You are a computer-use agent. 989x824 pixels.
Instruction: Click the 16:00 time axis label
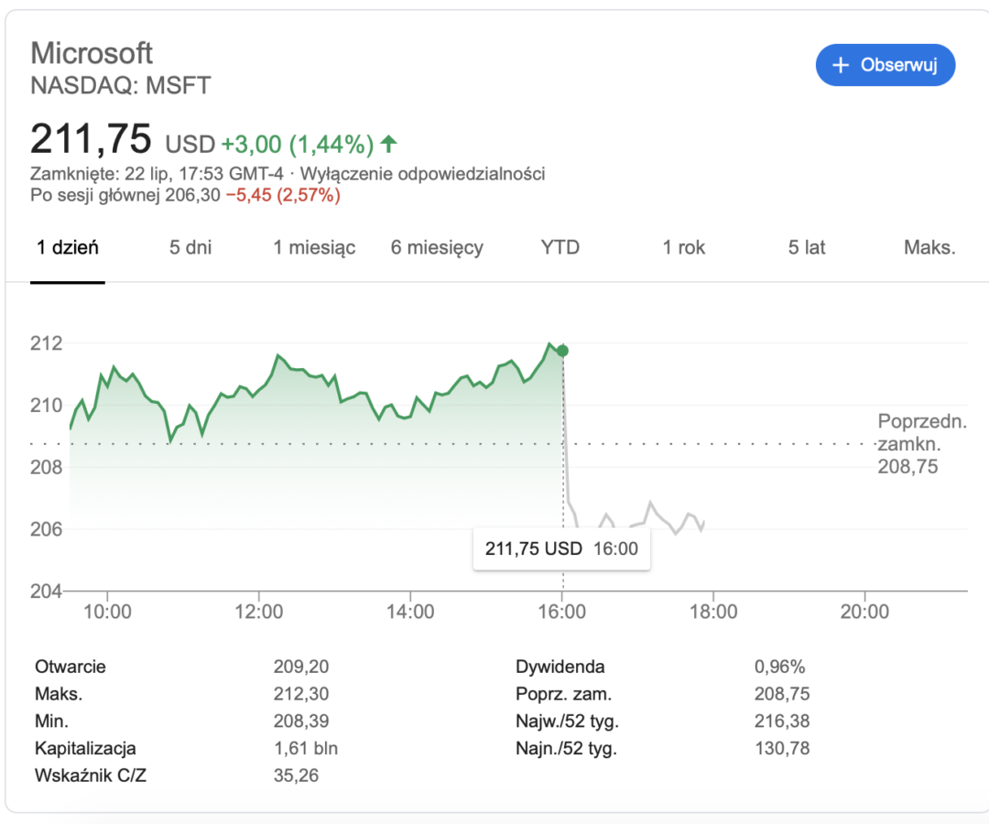[562, 612]
